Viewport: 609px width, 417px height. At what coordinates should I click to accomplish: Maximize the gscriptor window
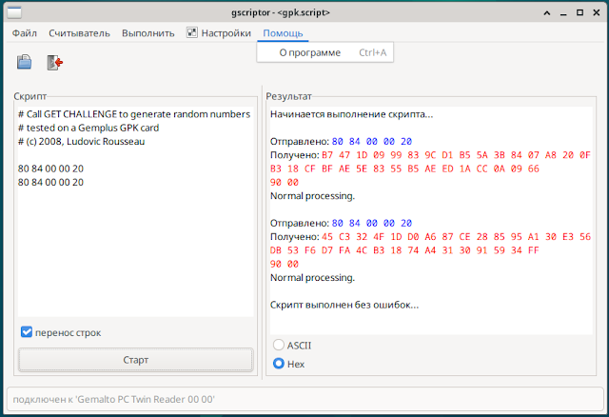(x=580, y=12)
